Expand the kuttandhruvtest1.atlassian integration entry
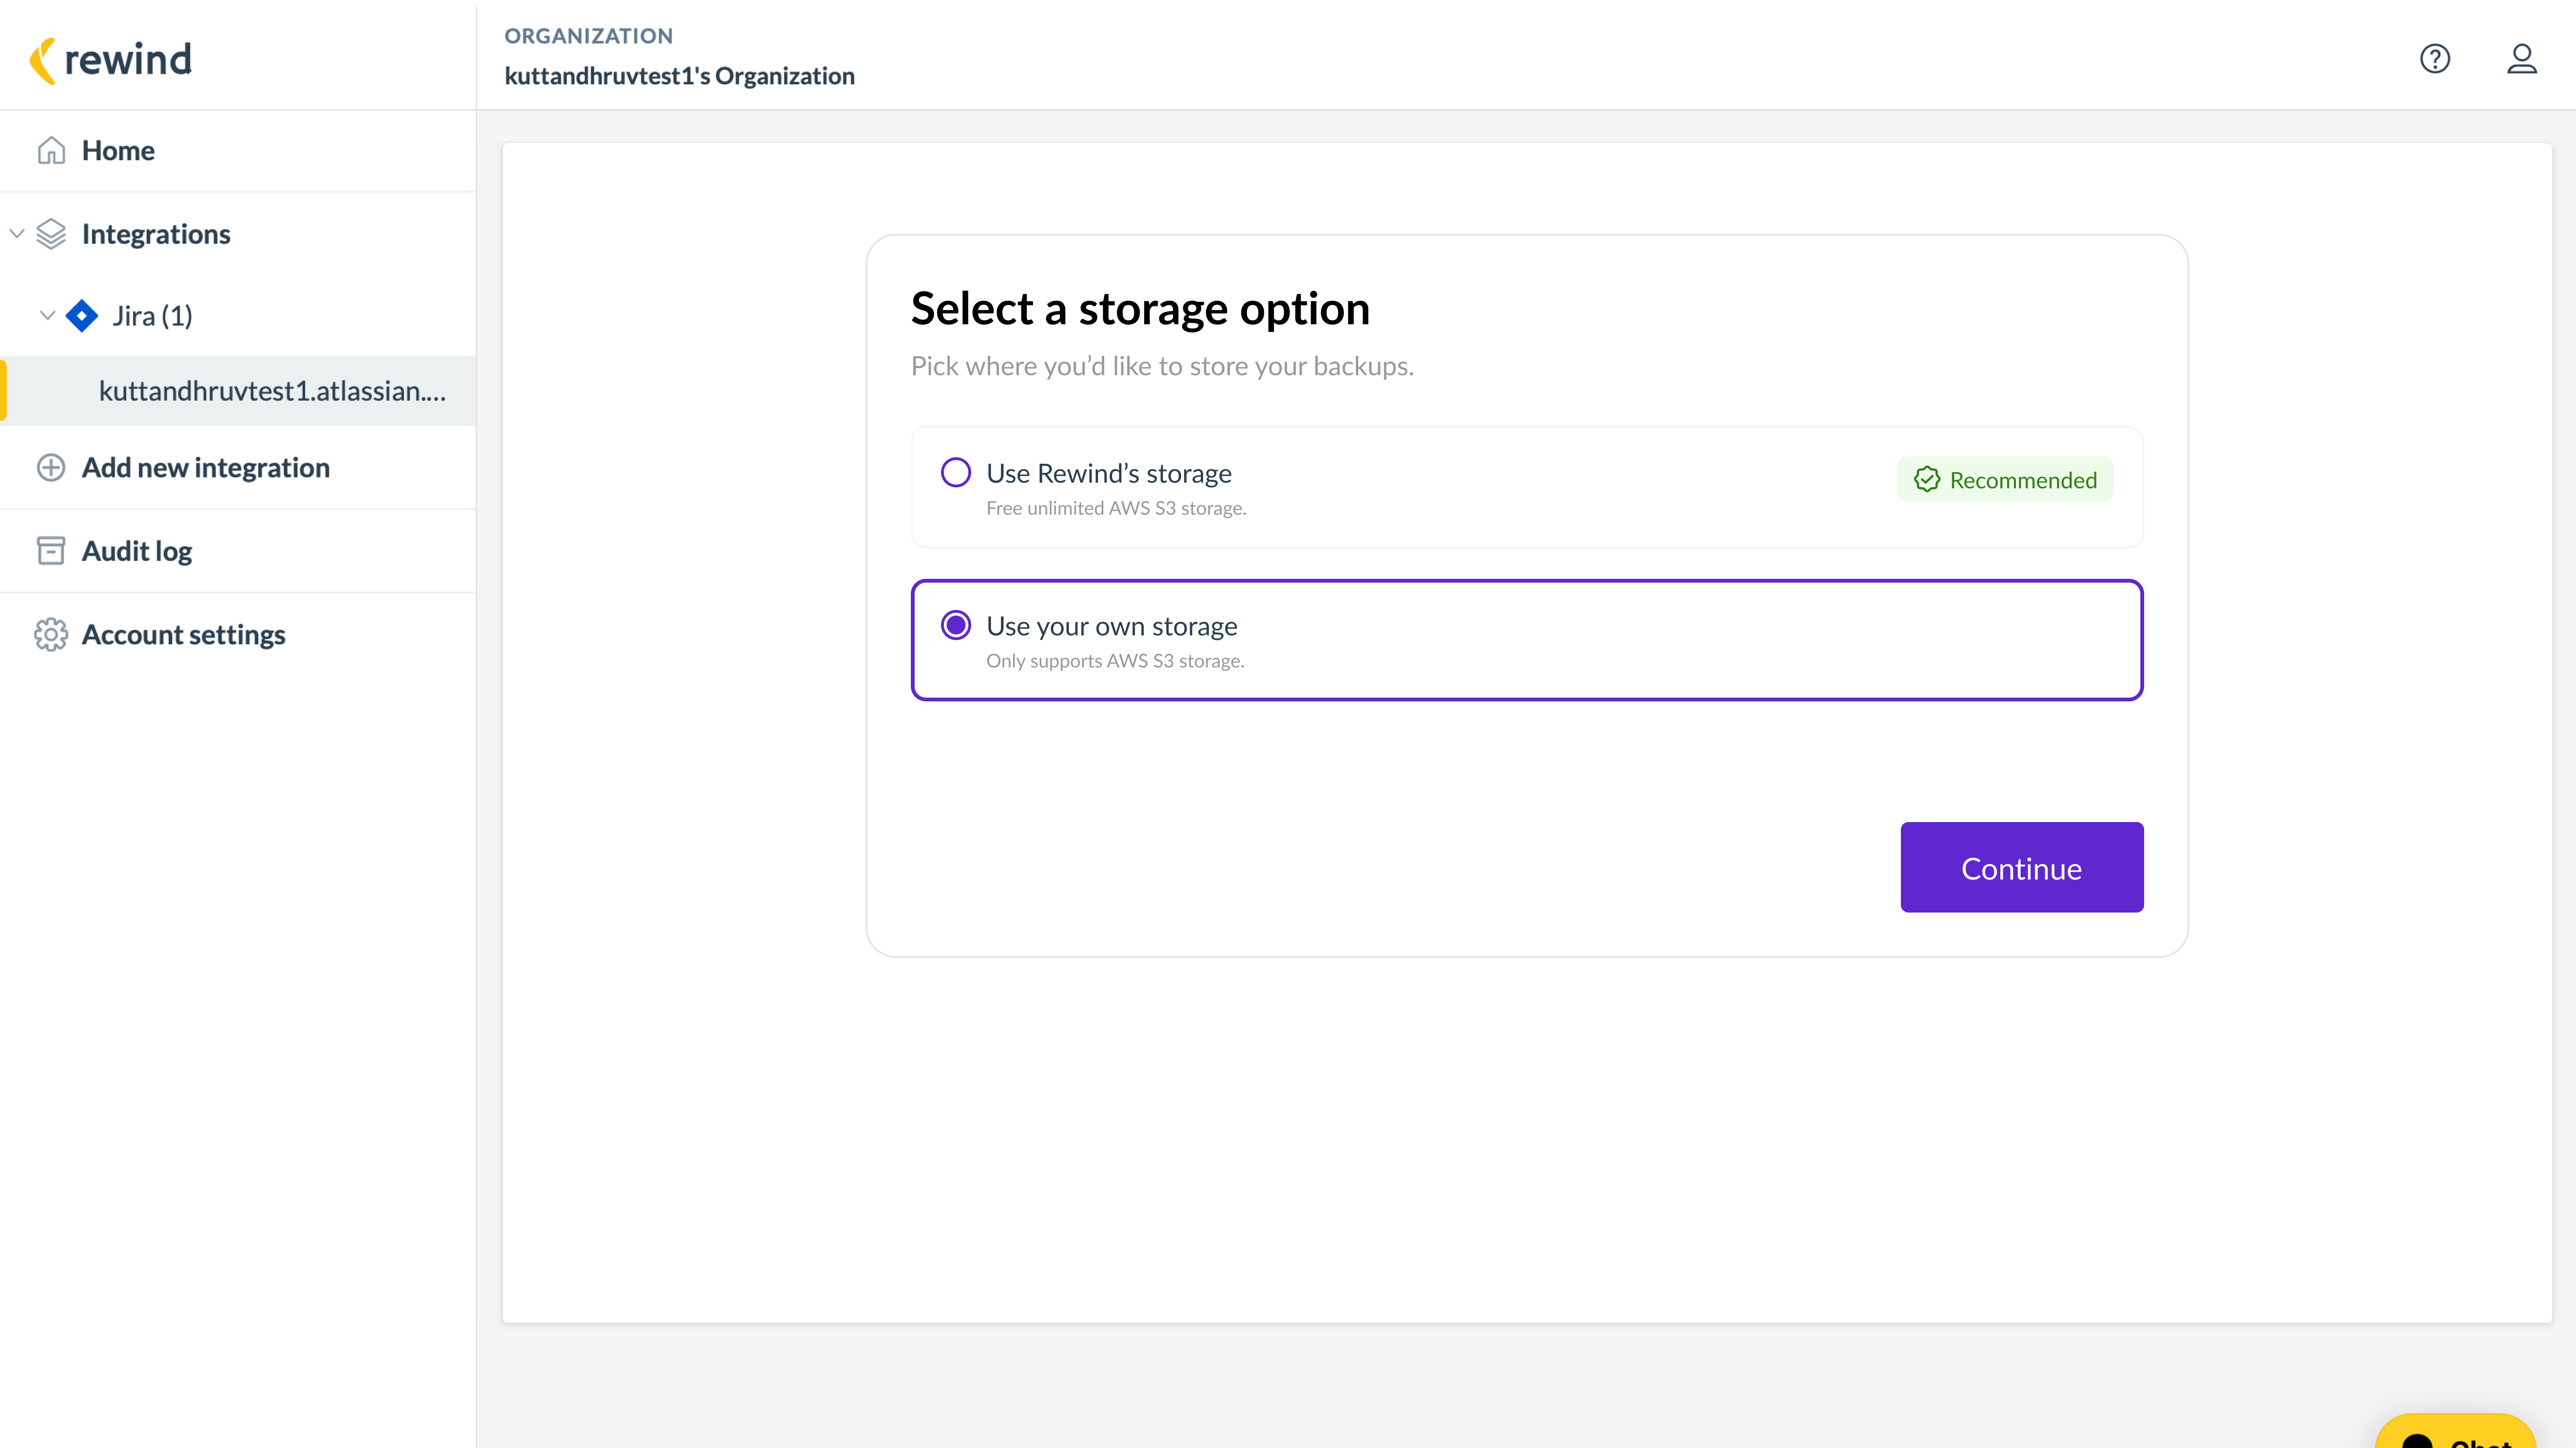The height and width of the screenshot is (1448, 2576). (272, 391)
